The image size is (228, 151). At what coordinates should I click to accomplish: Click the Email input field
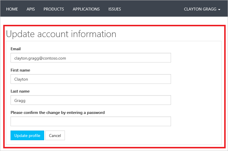pyautogui.click(x=91, y=58)
